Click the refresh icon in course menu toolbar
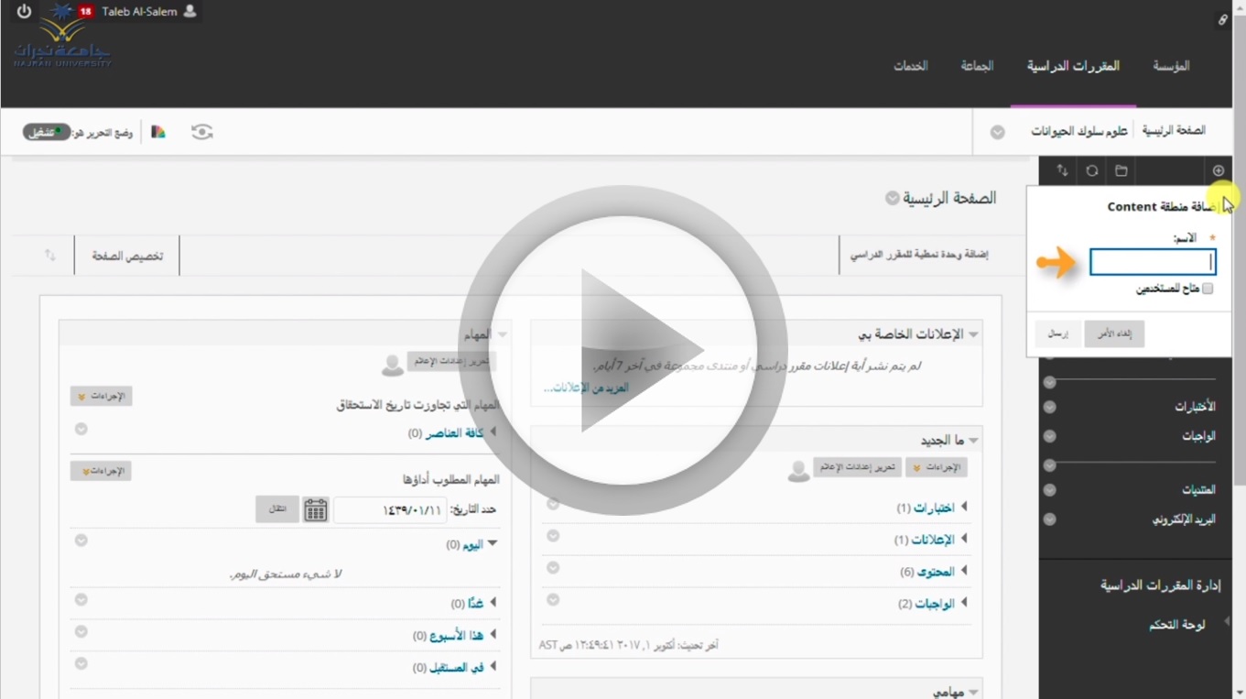 click(1092, 170)
